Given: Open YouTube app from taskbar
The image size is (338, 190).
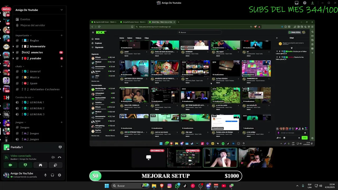Looking at the screenshot, I should pos(224,186).
